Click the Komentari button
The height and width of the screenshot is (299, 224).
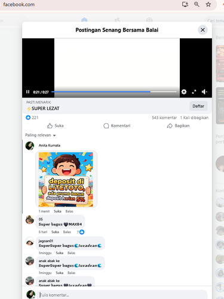pos(117,126)
